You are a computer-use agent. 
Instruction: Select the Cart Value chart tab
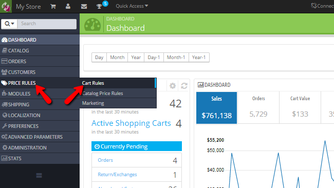300,108
